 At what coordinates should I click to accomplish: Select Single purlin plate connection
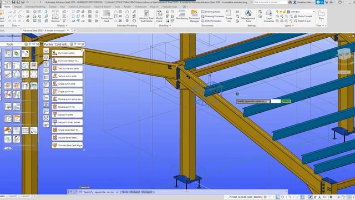(x=67, y=84)
